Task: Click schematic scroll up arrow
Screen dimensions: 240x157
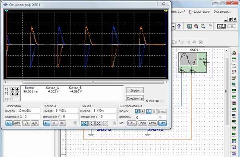Action: (x=226, y=51)
